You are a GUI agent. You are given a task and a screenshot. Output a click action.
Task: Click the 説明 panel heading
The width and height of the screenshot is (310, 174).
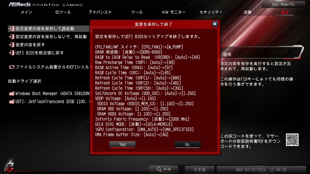pyautogui.click(x=227, y=55)
